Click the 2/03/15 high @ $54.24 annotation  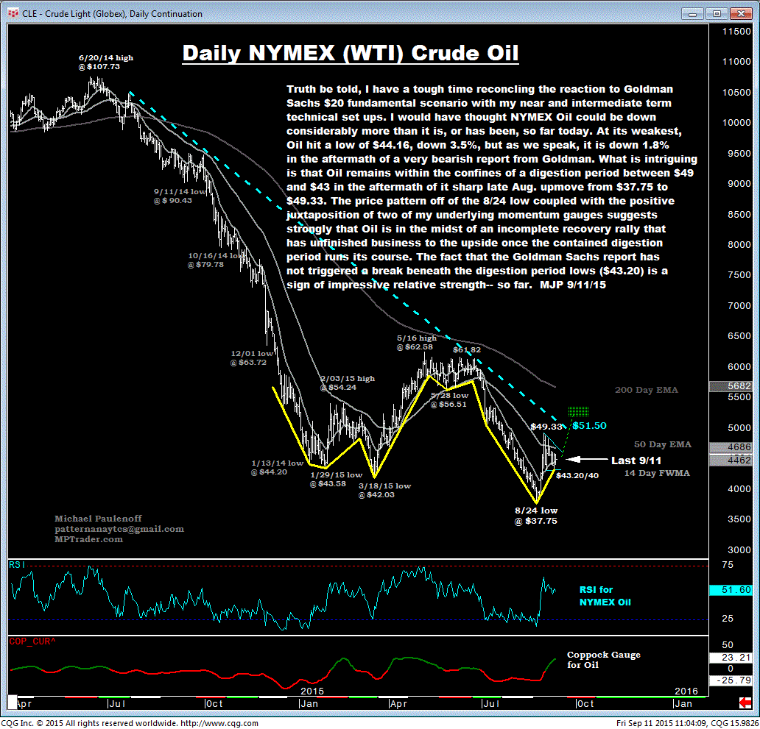[x=348, y=383]
